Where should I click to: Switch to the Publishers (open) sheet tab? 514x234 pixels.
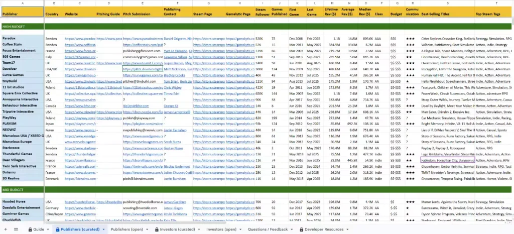point(126,229)
